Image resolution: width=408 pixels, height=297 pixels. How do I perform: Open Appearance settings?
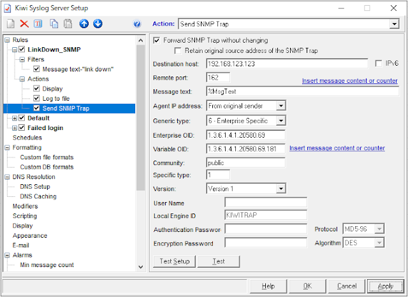[x=30, y=236]
